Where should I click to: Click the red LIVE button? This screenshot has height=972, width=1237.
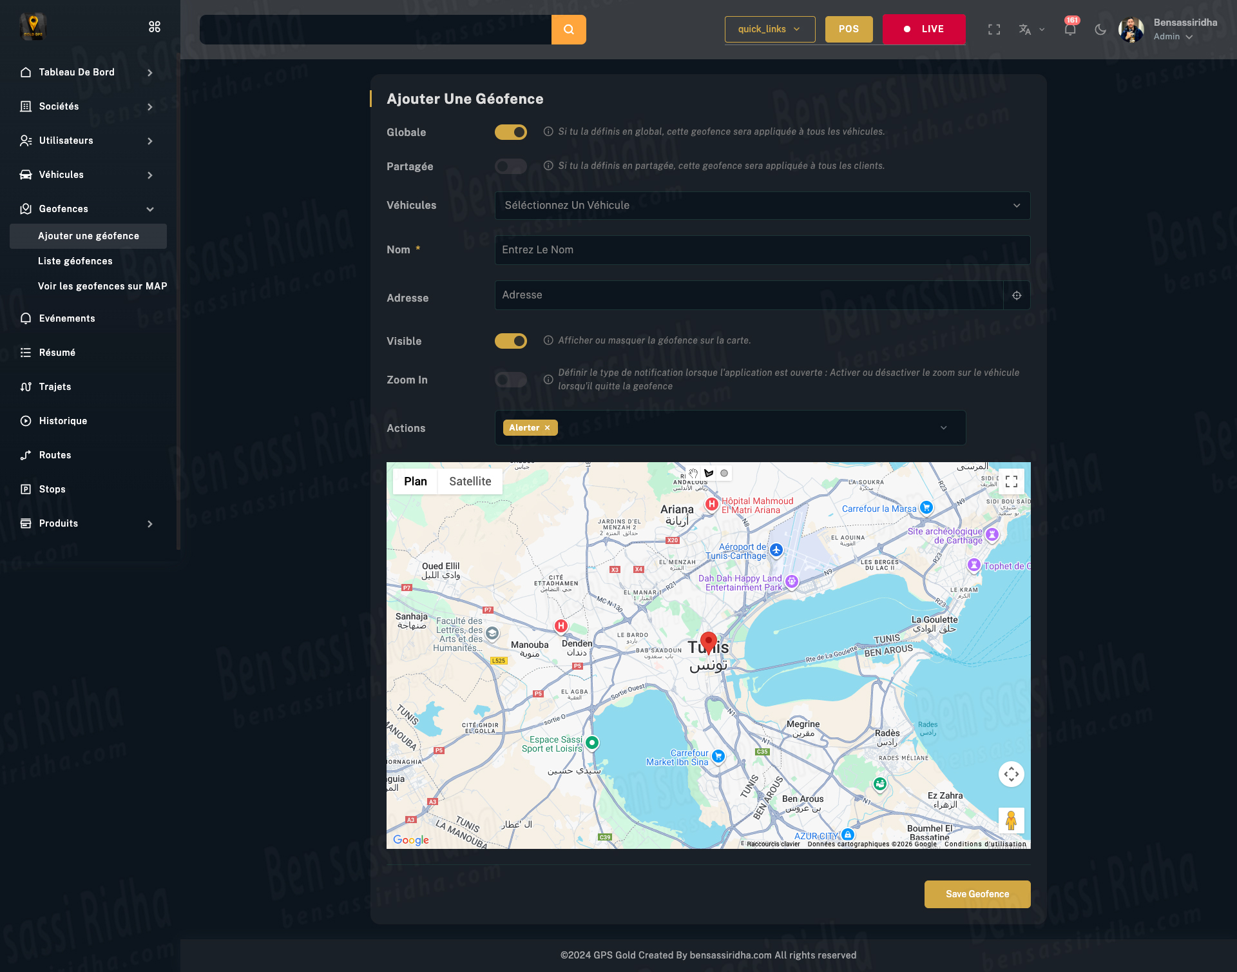coord(923,30)
